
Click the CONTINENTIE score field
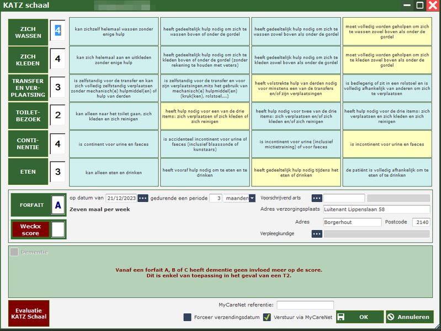click(x=57, y=143)
